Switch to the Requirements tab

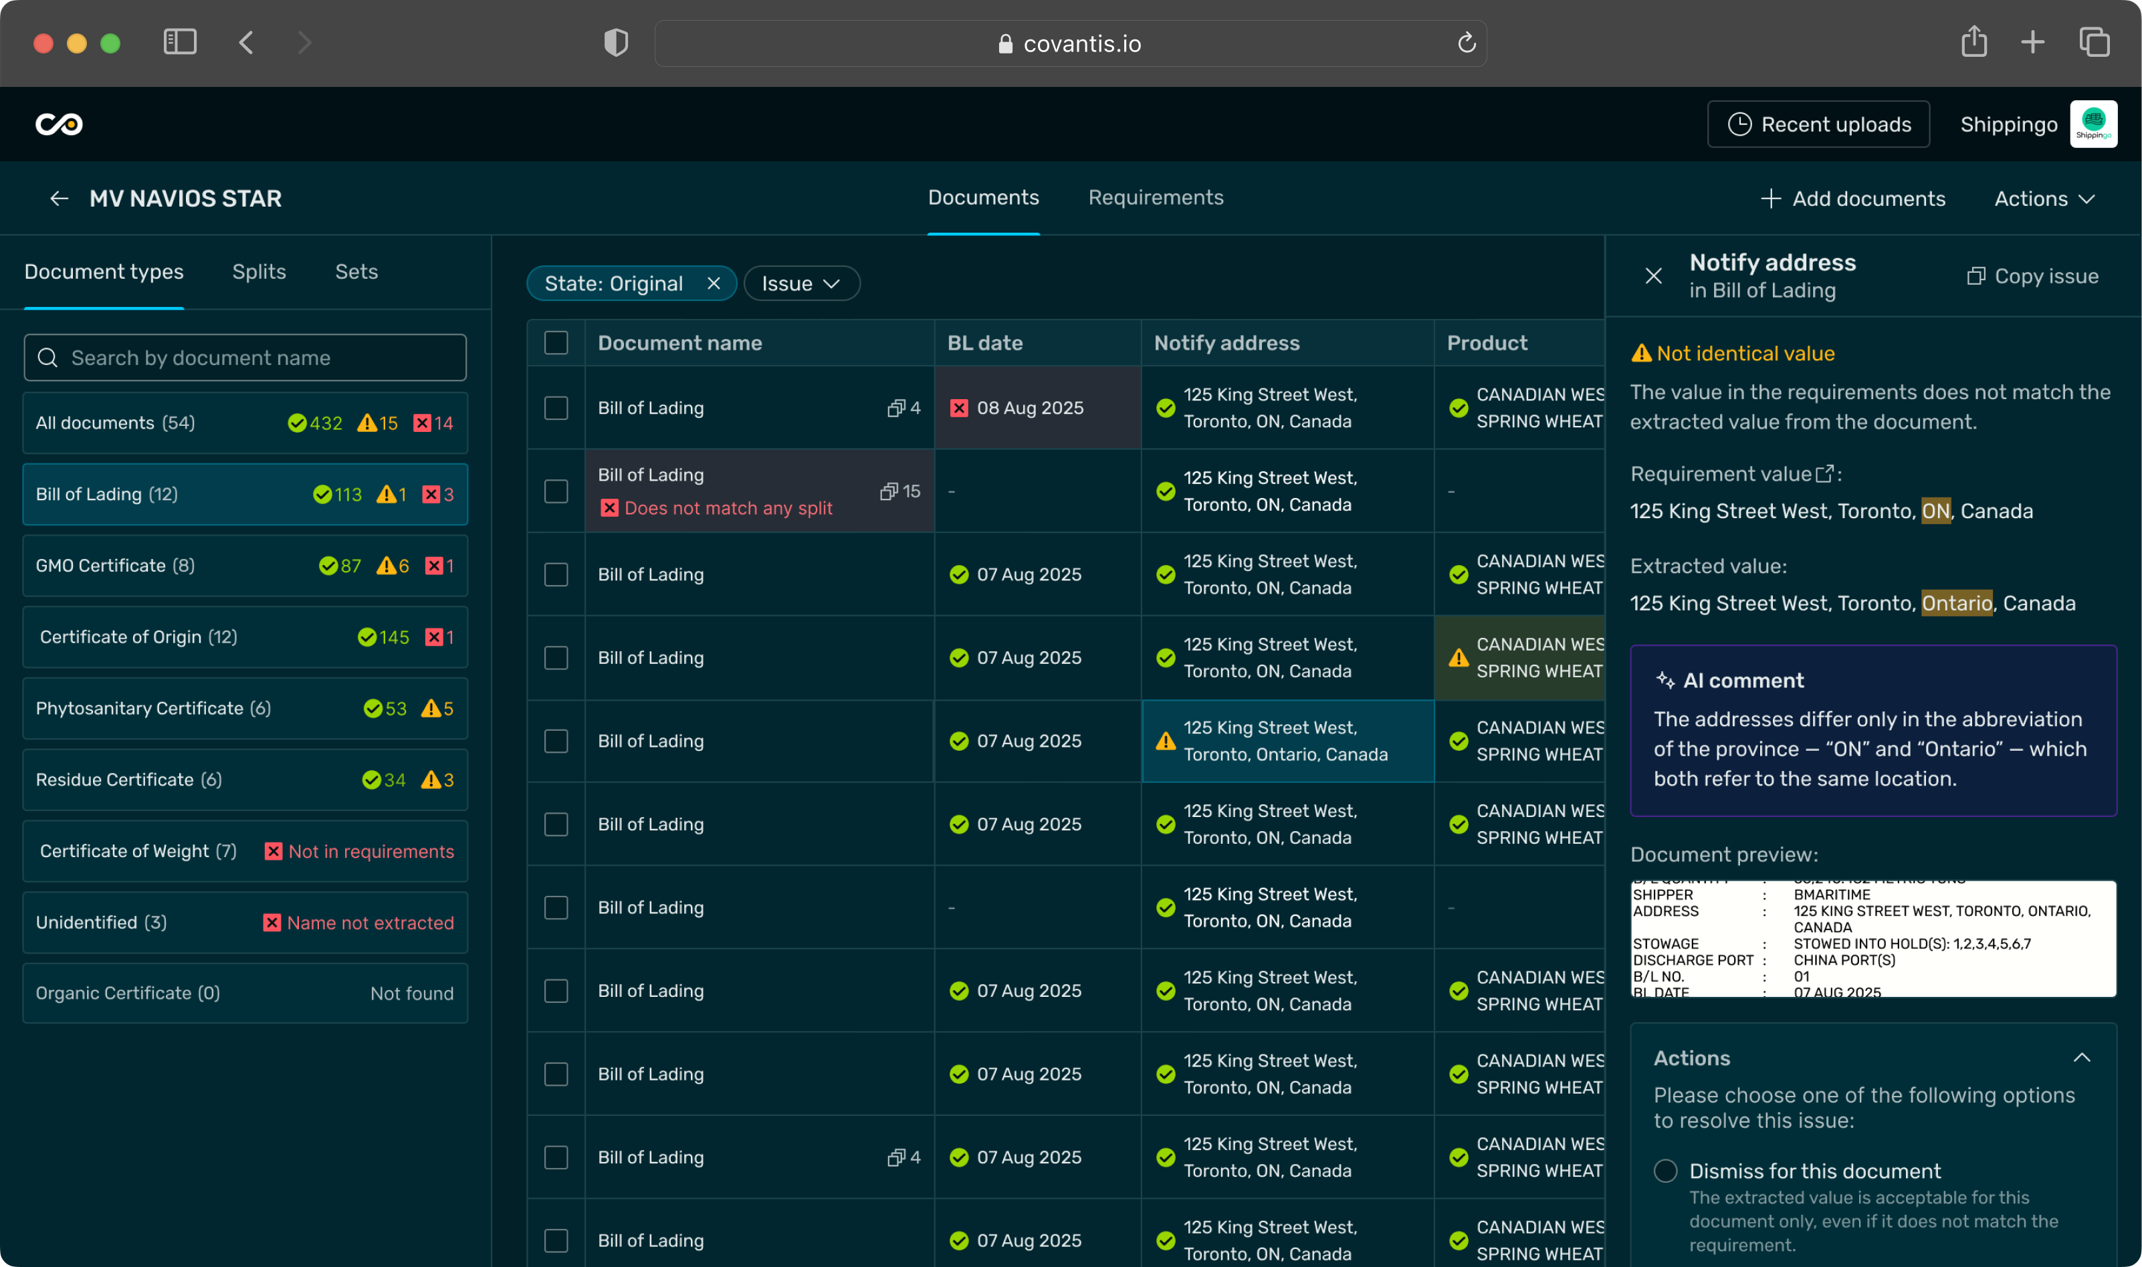[1155, 198]
